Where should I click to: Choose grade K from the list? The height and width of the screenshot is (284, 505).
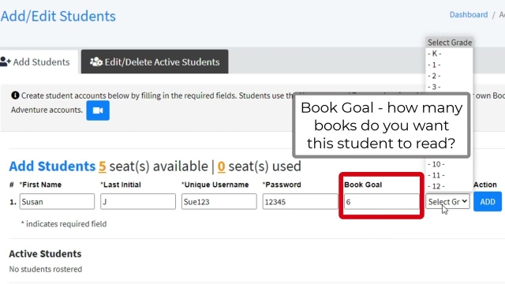coord(449,54)
